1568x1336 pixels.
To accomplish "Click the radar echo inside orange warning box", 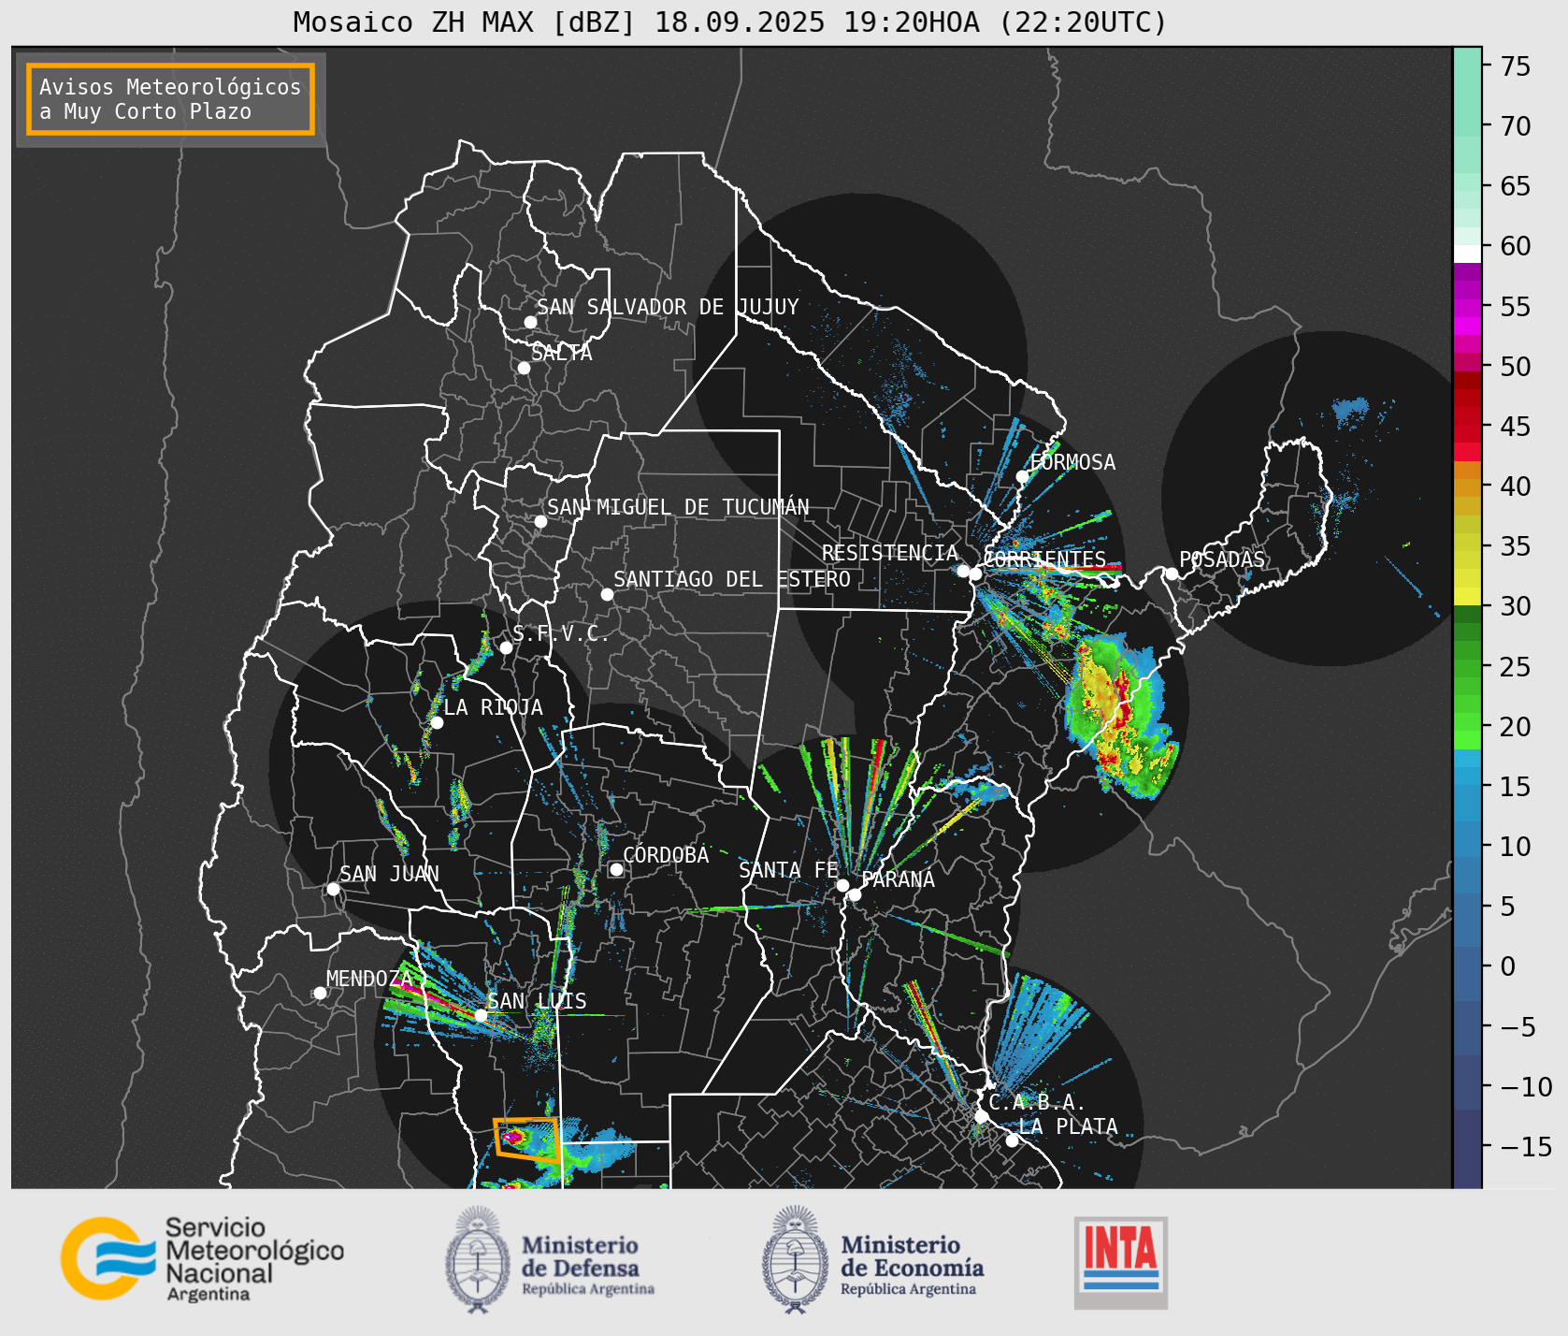I will click(x=515, y=1137).
